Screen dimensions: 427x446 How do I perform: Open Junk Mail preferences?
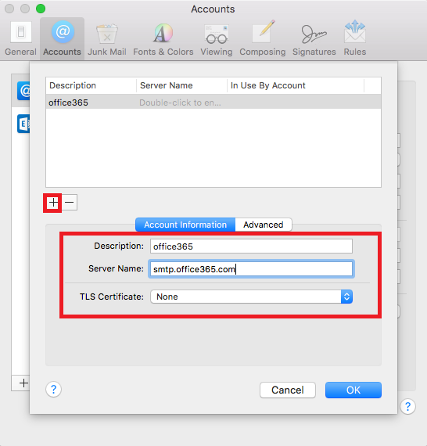click(x=107, y=38)
